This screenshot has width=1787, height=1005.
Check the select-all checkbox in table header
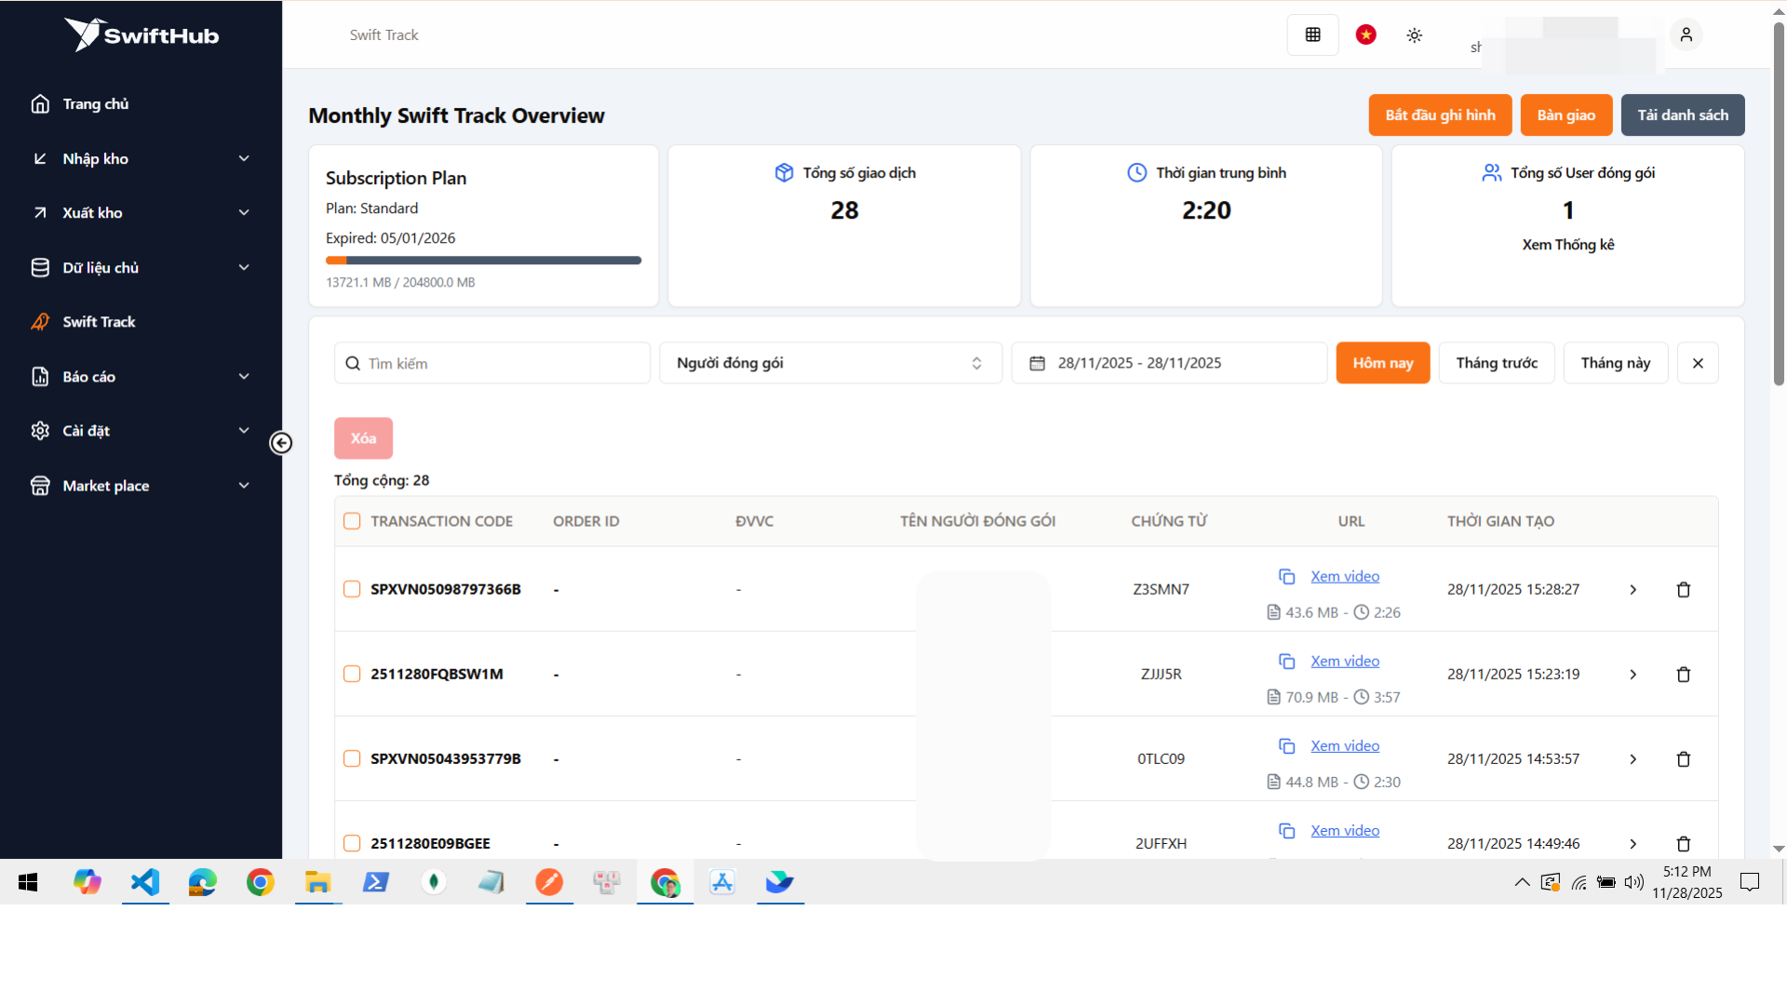[x=352, y=521]
